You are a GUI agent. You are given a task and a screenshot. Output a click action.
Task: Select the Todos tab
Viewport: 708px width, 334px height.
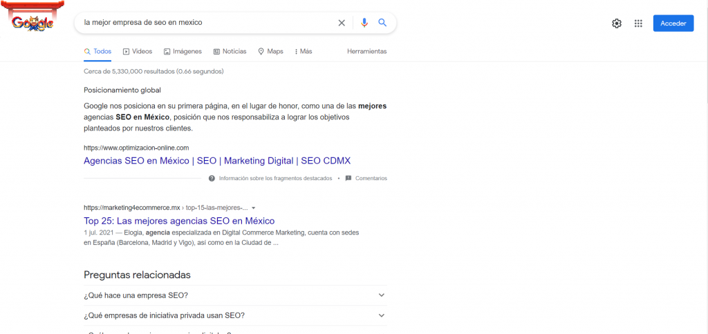[97, 51]
